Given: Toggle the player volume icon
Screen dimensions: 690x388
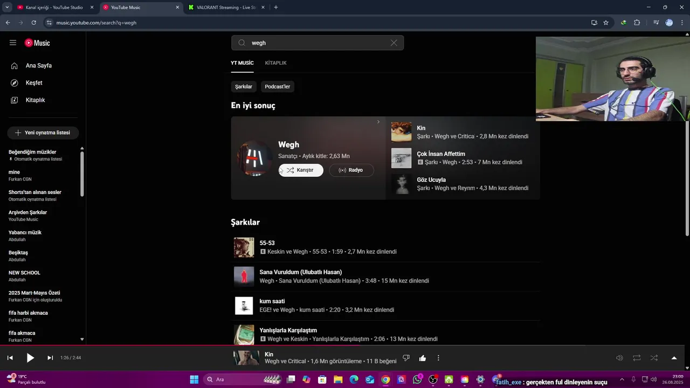Looking at the screenshot, I should click(x=619, y=358).
